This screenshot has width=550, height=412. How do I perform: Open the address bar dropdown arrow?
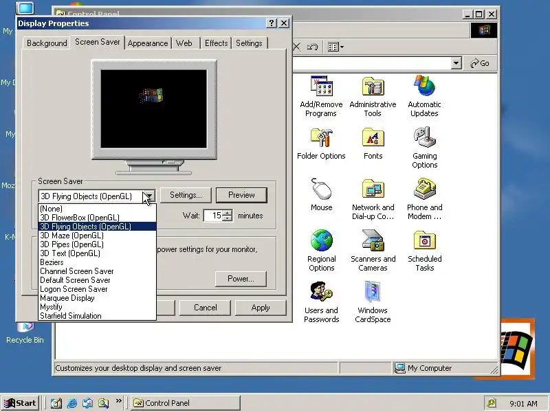pyautogui.click(x=456, y=63)
